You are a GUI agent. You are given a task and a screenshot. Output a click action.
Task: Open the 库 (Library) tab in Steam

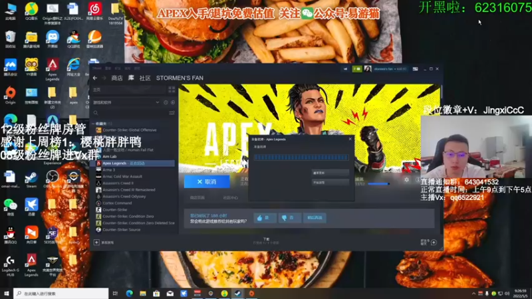131,78
